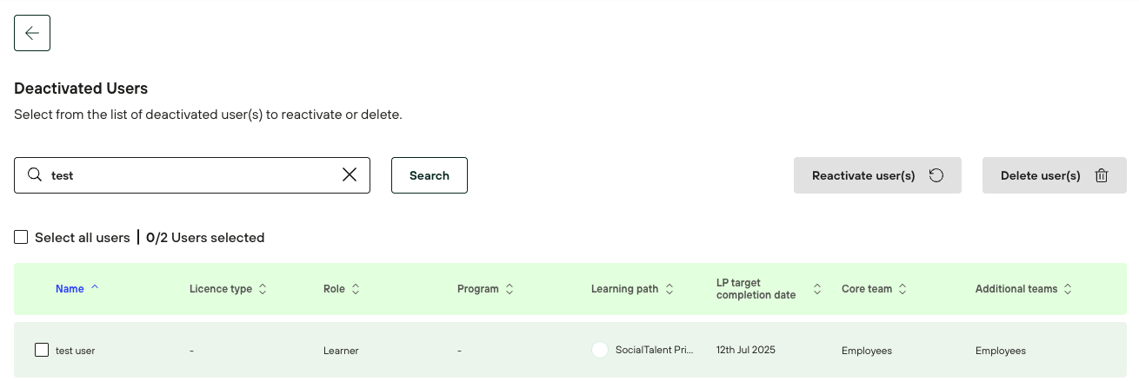The width and height of the screenshot is (1139, 381).
Task: Click the trash icon on Delete user(s)
Action: (x=1102, y=175)
